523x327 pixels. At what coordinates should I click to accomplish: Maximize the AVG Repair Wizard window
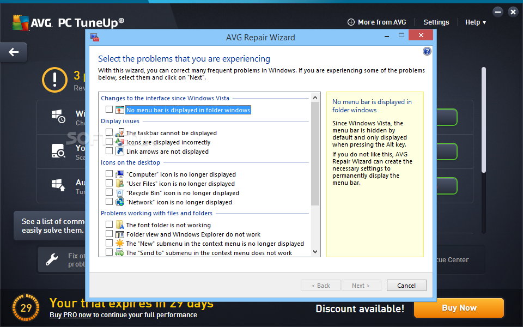click(402, 35)
